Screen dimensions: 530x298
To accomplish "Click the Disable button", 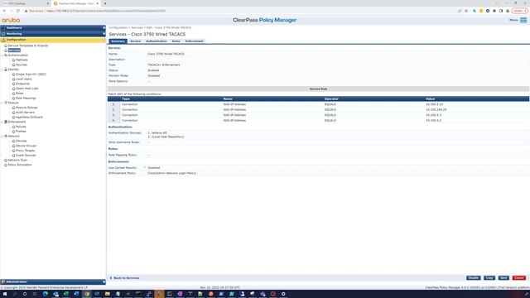I will 473,278.
